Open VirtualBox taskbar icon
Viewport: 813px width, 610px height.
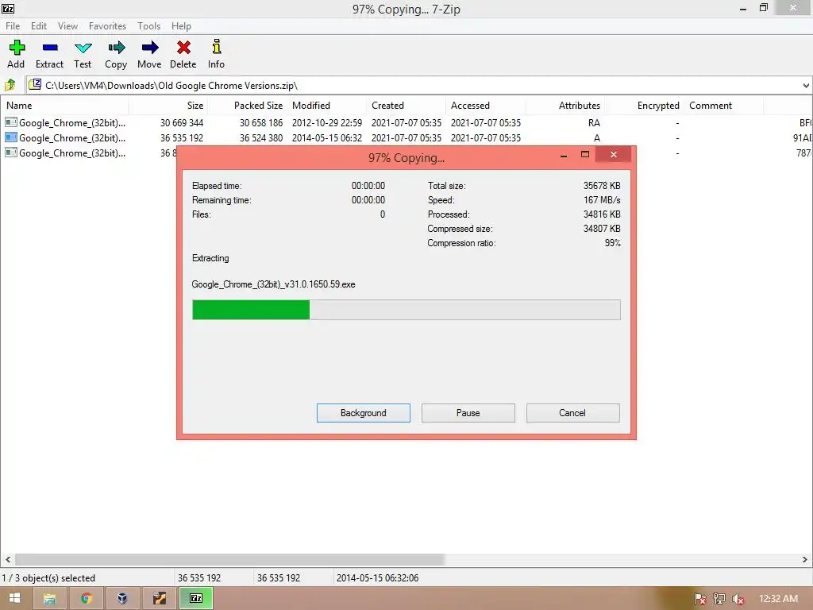[x=122, y=599]
